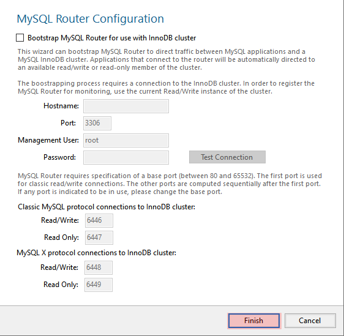Select X protocol Read/Write port 6448 field
Viewport: 344px width, 336px height.
point(99,267)
